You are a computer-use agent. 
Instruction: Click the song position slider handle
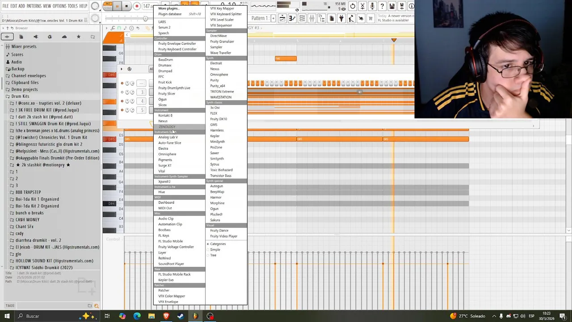click(x=145, y=18)
